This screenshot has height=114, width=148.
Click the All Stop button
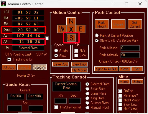9,67
